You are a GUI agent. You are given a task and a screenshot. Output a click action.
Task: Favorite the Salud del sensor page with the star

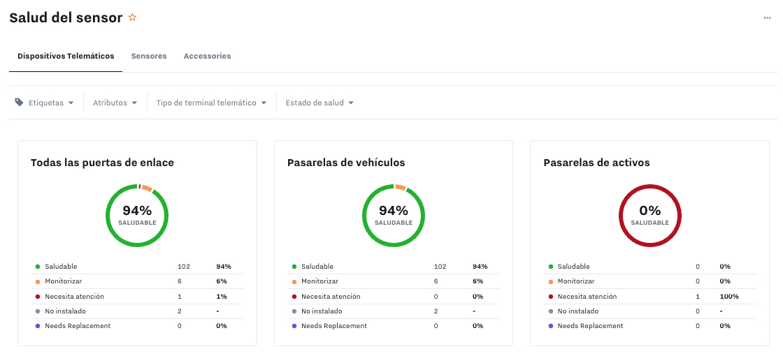point(132,17)
